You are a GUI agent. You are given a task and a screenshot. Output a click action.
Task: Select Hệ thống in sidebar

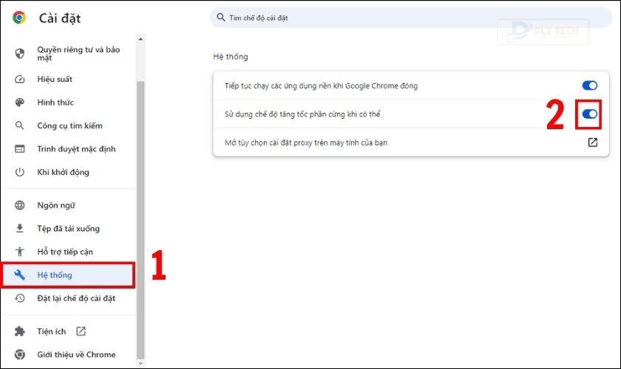tap(68, 275)
